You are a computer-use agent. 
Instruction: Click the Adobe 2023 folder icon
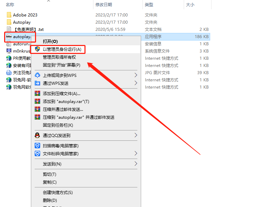pos(9,15)
